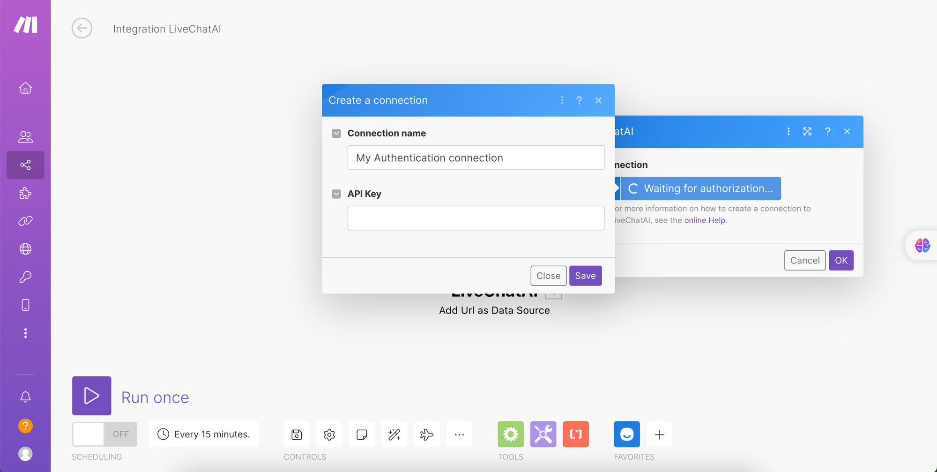The height and width of the screenshot is (472, 937).
Task: Select the blue LiveChatAI favorite icon
Action: tap(627, 434)
